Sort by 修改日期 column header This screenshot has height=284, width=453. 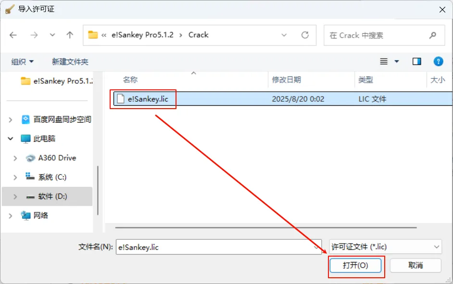287,80
